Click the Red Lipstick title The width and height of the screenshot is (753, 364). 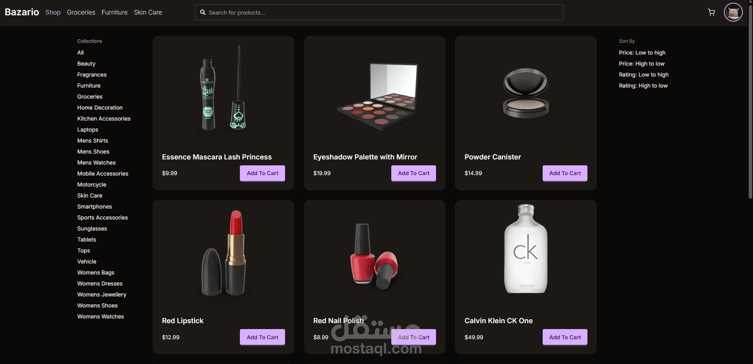pyautogui.click(x=183, y=321)
